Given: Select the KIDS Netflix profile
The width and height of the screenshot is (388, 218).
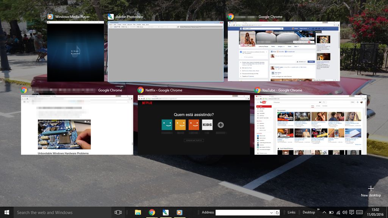Looking at the screenshot, I should point(207,125).
